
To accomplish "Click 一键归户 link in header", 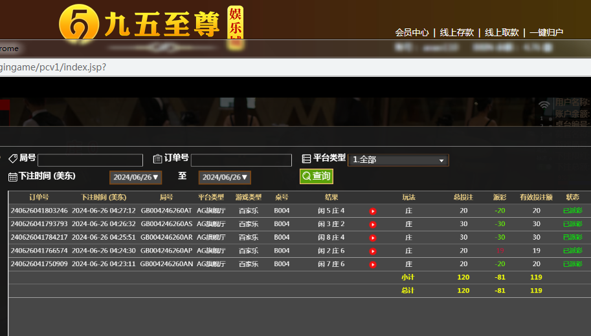I will pyautogui.click(x=546, y=32).
